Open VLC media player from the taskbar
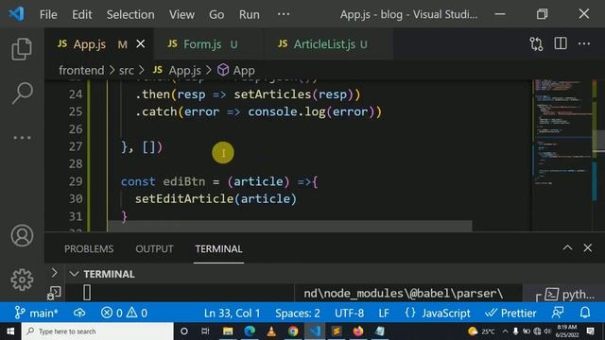Viewport: 605px width, 340px height. click(271, 331)
